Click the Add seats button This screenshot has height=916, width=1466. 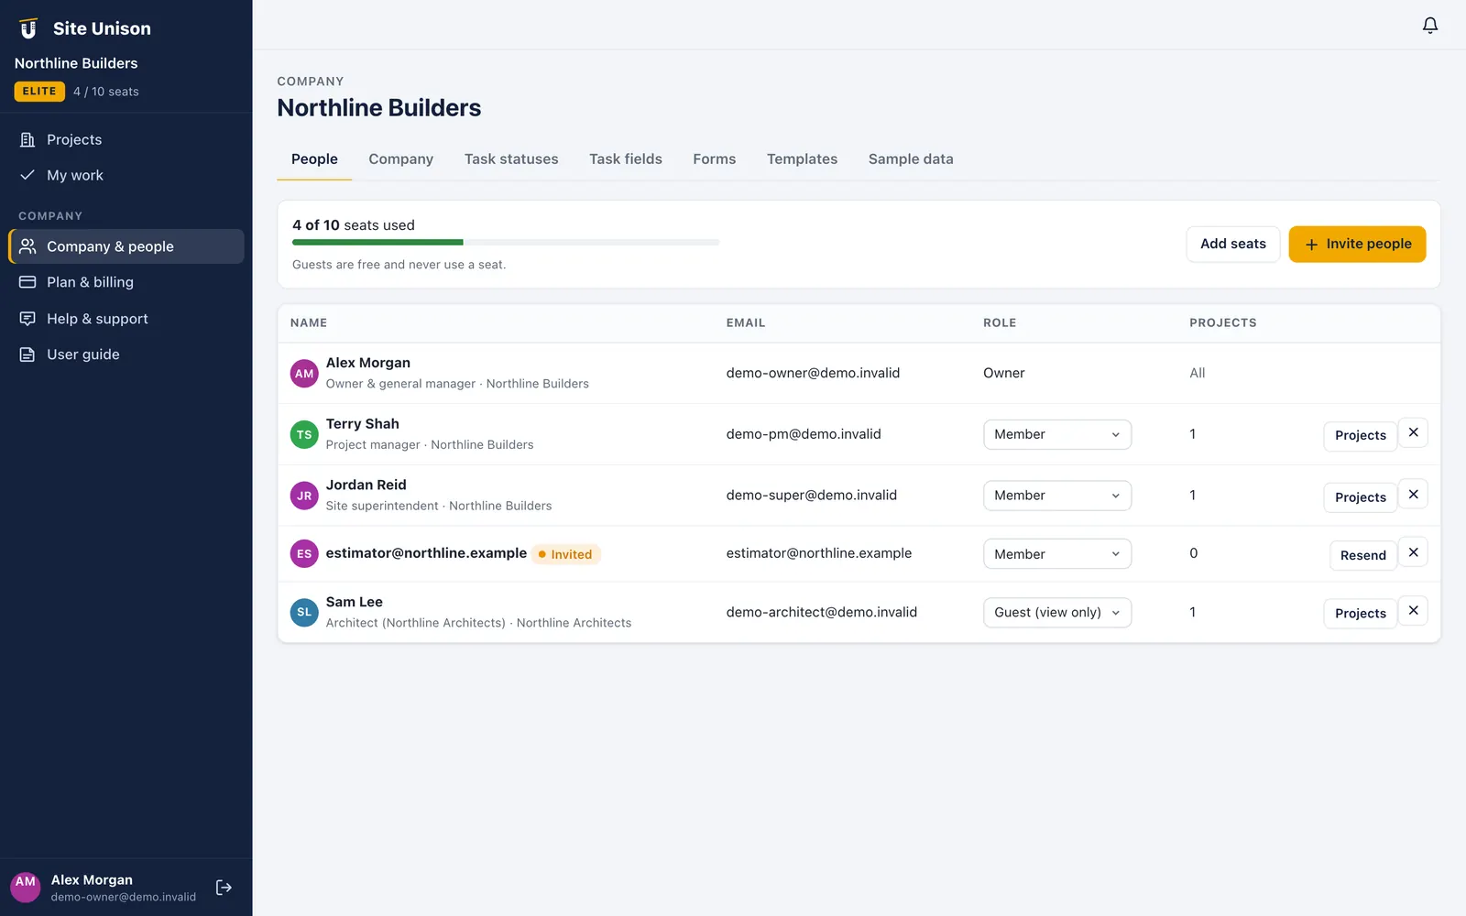coord(1233,244)
